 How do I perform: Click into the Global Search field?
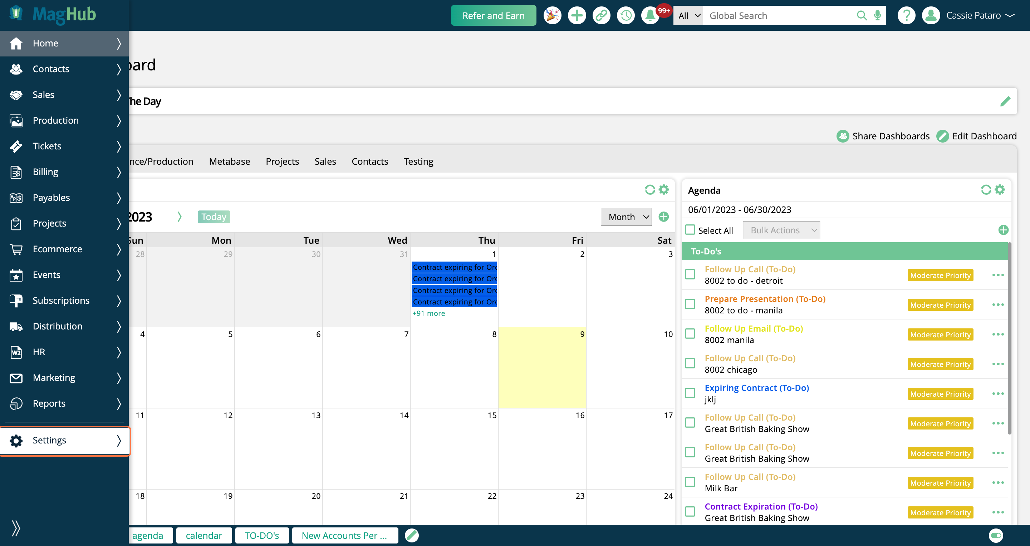(778, 16)
